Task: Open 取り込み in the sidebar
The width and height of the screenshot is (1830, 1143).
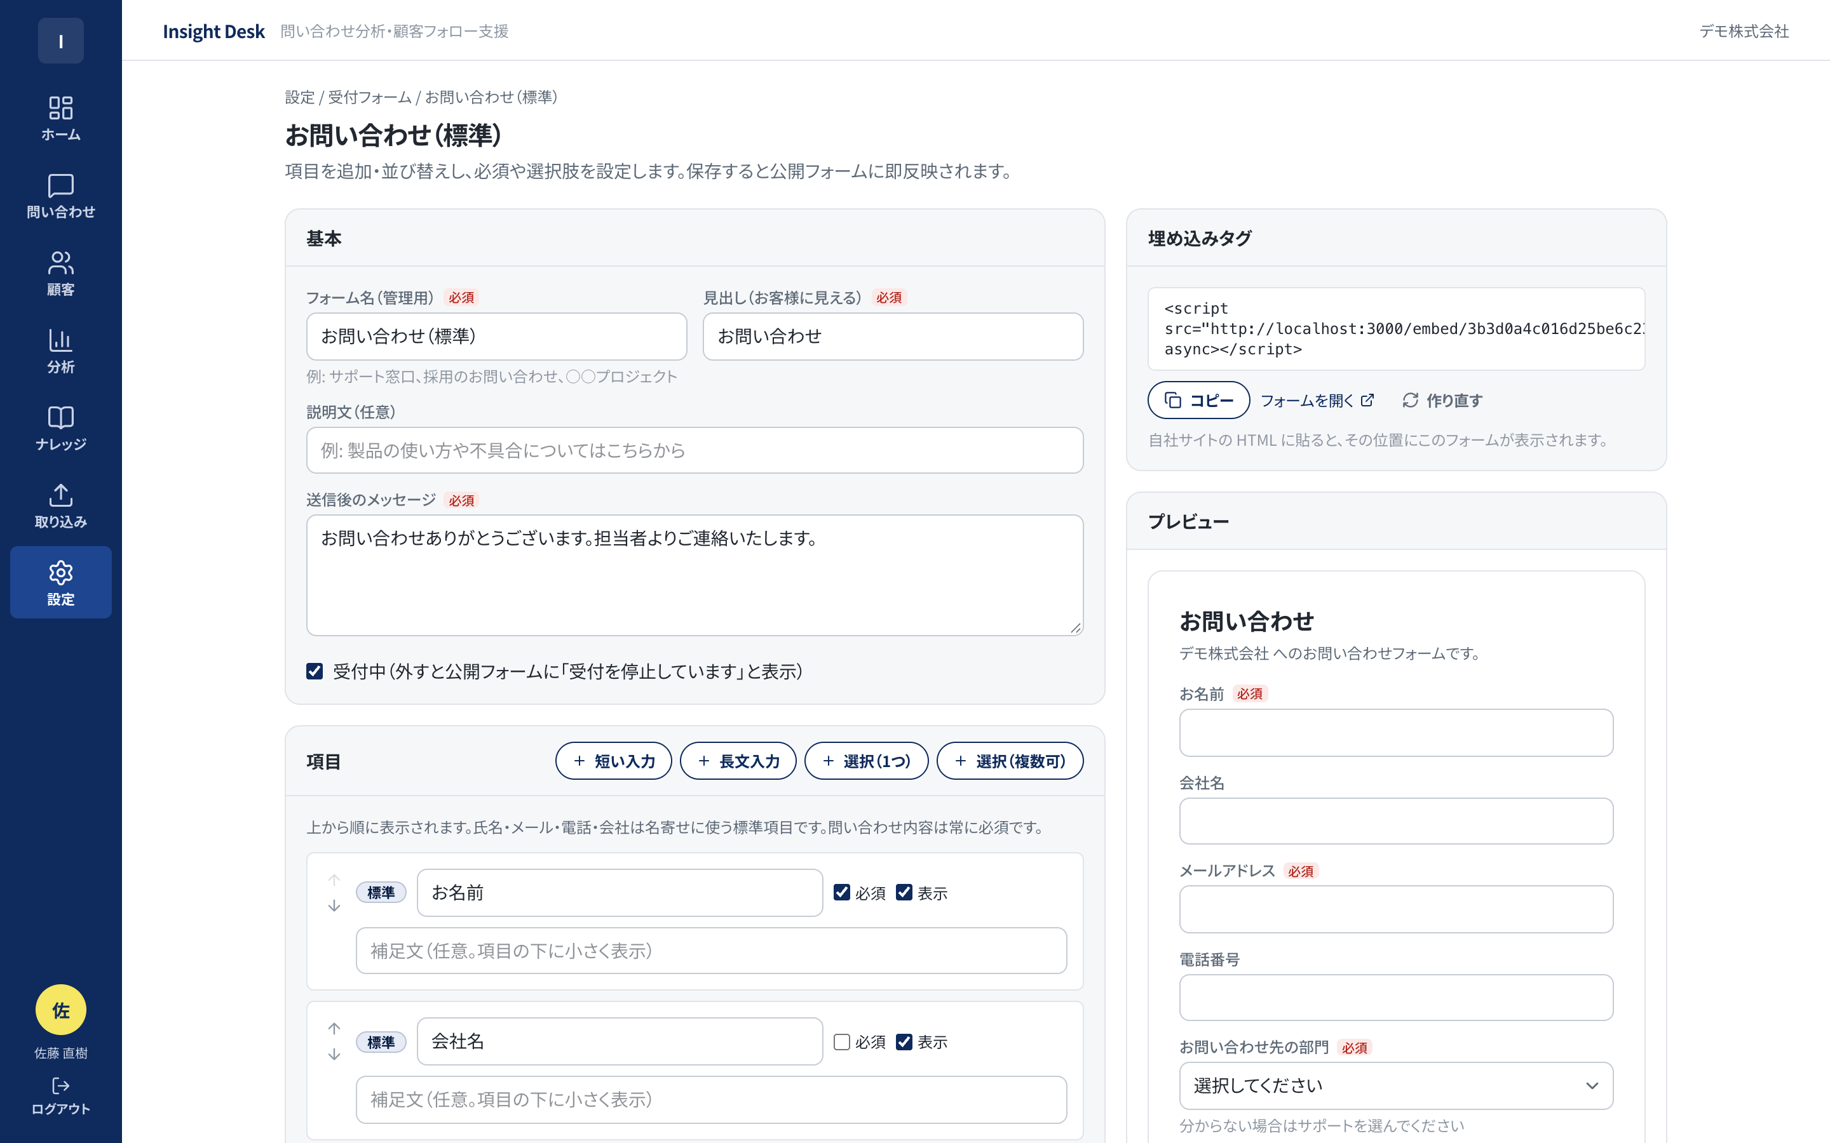Action: 60,507
